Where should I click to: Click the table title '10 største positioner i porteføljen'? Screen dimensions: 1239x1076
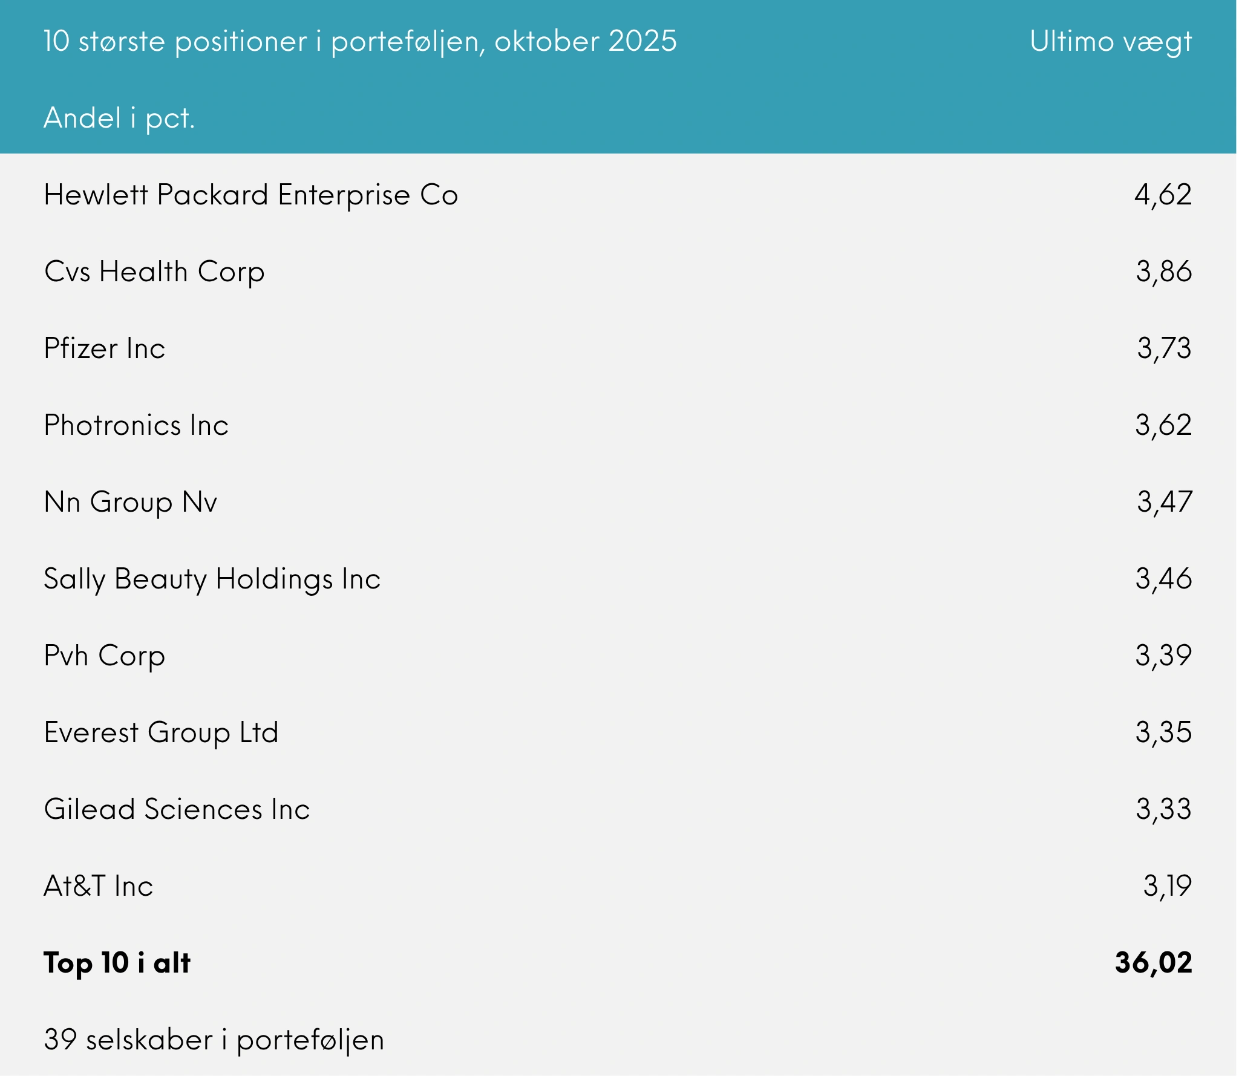(360, 42)
